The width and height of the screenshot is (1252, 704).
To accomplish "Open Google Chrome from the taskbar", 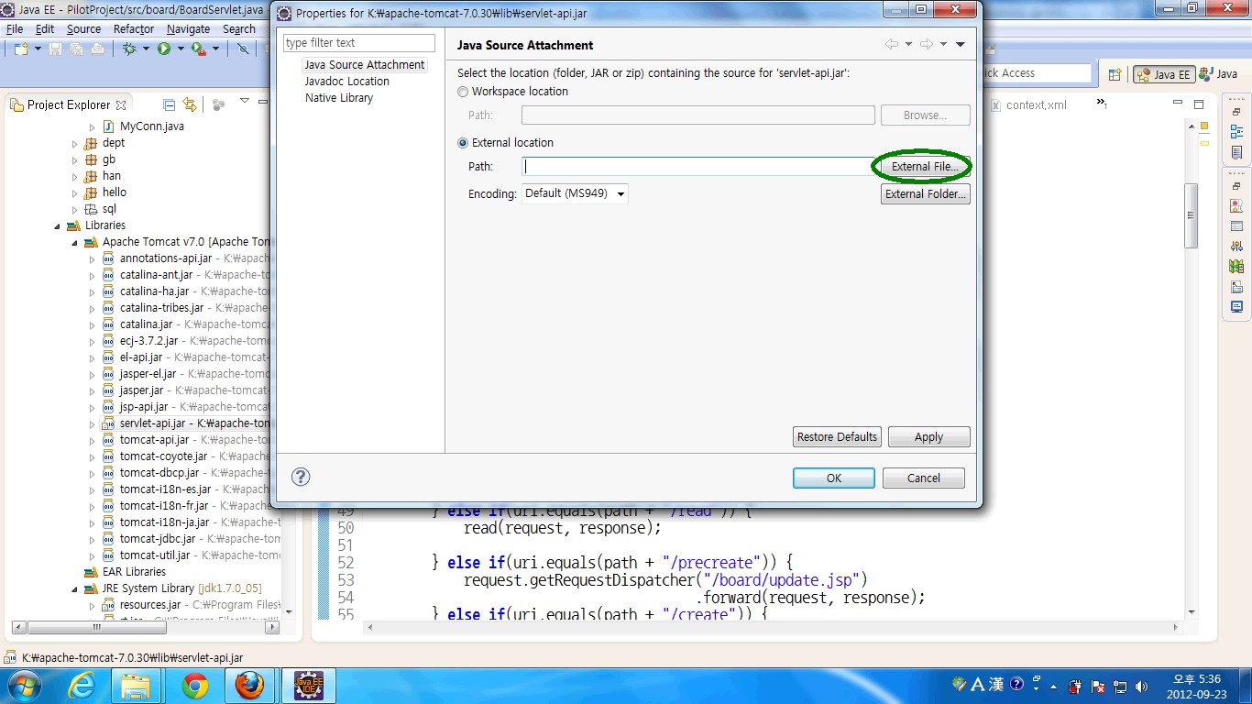I will 194,685.
